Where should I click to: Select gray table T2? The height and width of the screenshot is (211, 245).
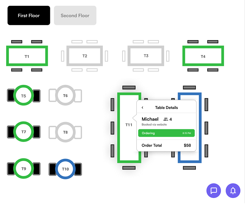click(x=85, y=56)
